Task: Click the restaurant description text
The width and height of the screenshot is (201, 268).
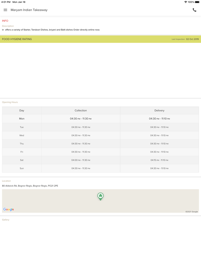Action: click(x=51, y=30)
